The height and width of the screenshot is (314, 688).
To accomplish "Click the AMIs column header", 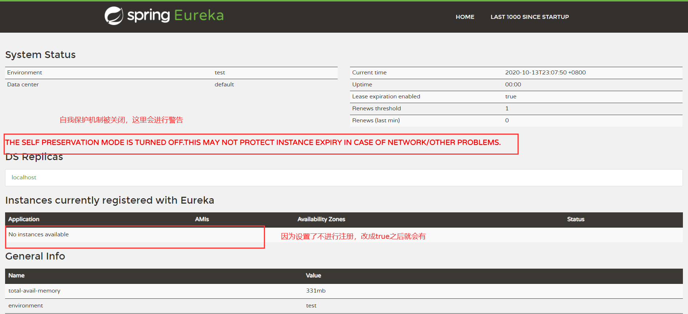I will 202,219.
